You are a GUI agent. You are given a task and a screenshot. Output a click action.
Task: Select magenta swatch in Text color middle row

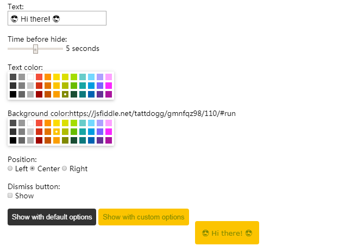point(109,86)
